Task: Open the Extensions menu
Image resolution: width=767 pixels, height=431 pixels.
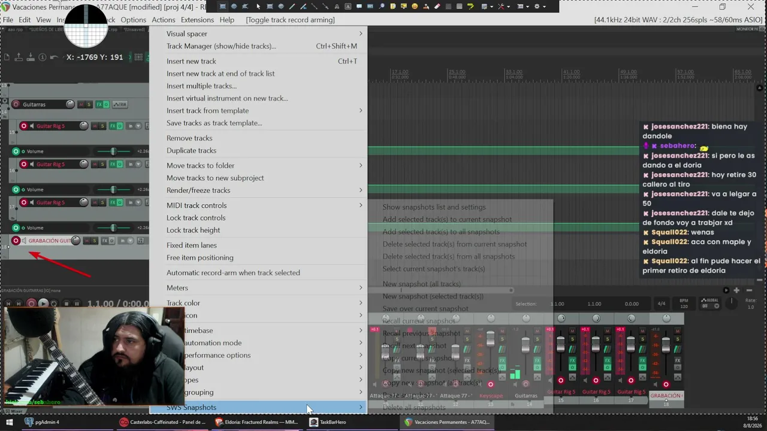Action: point(197,20)
